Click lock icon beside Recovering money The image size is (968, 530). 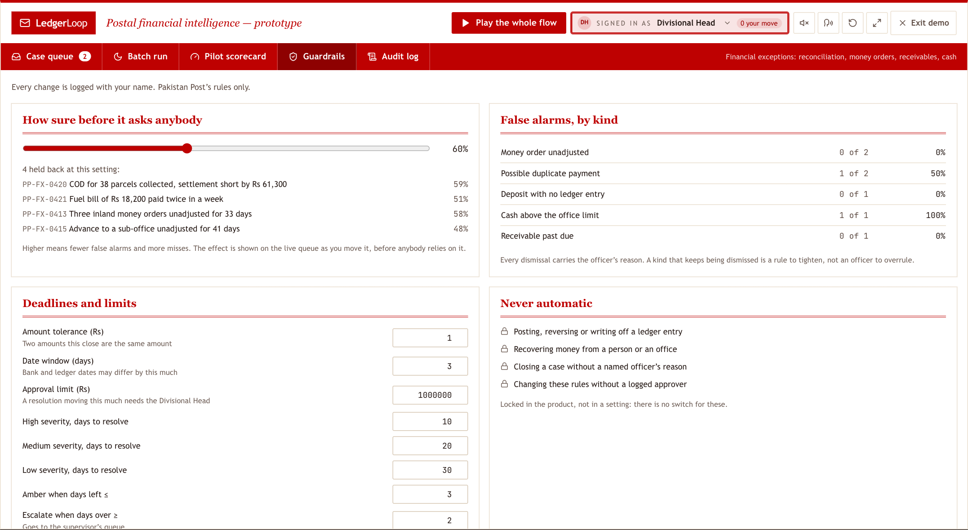coord(504,349)
